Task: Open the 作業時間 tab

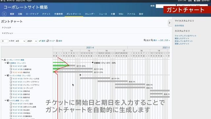Action: pos(58,14)
